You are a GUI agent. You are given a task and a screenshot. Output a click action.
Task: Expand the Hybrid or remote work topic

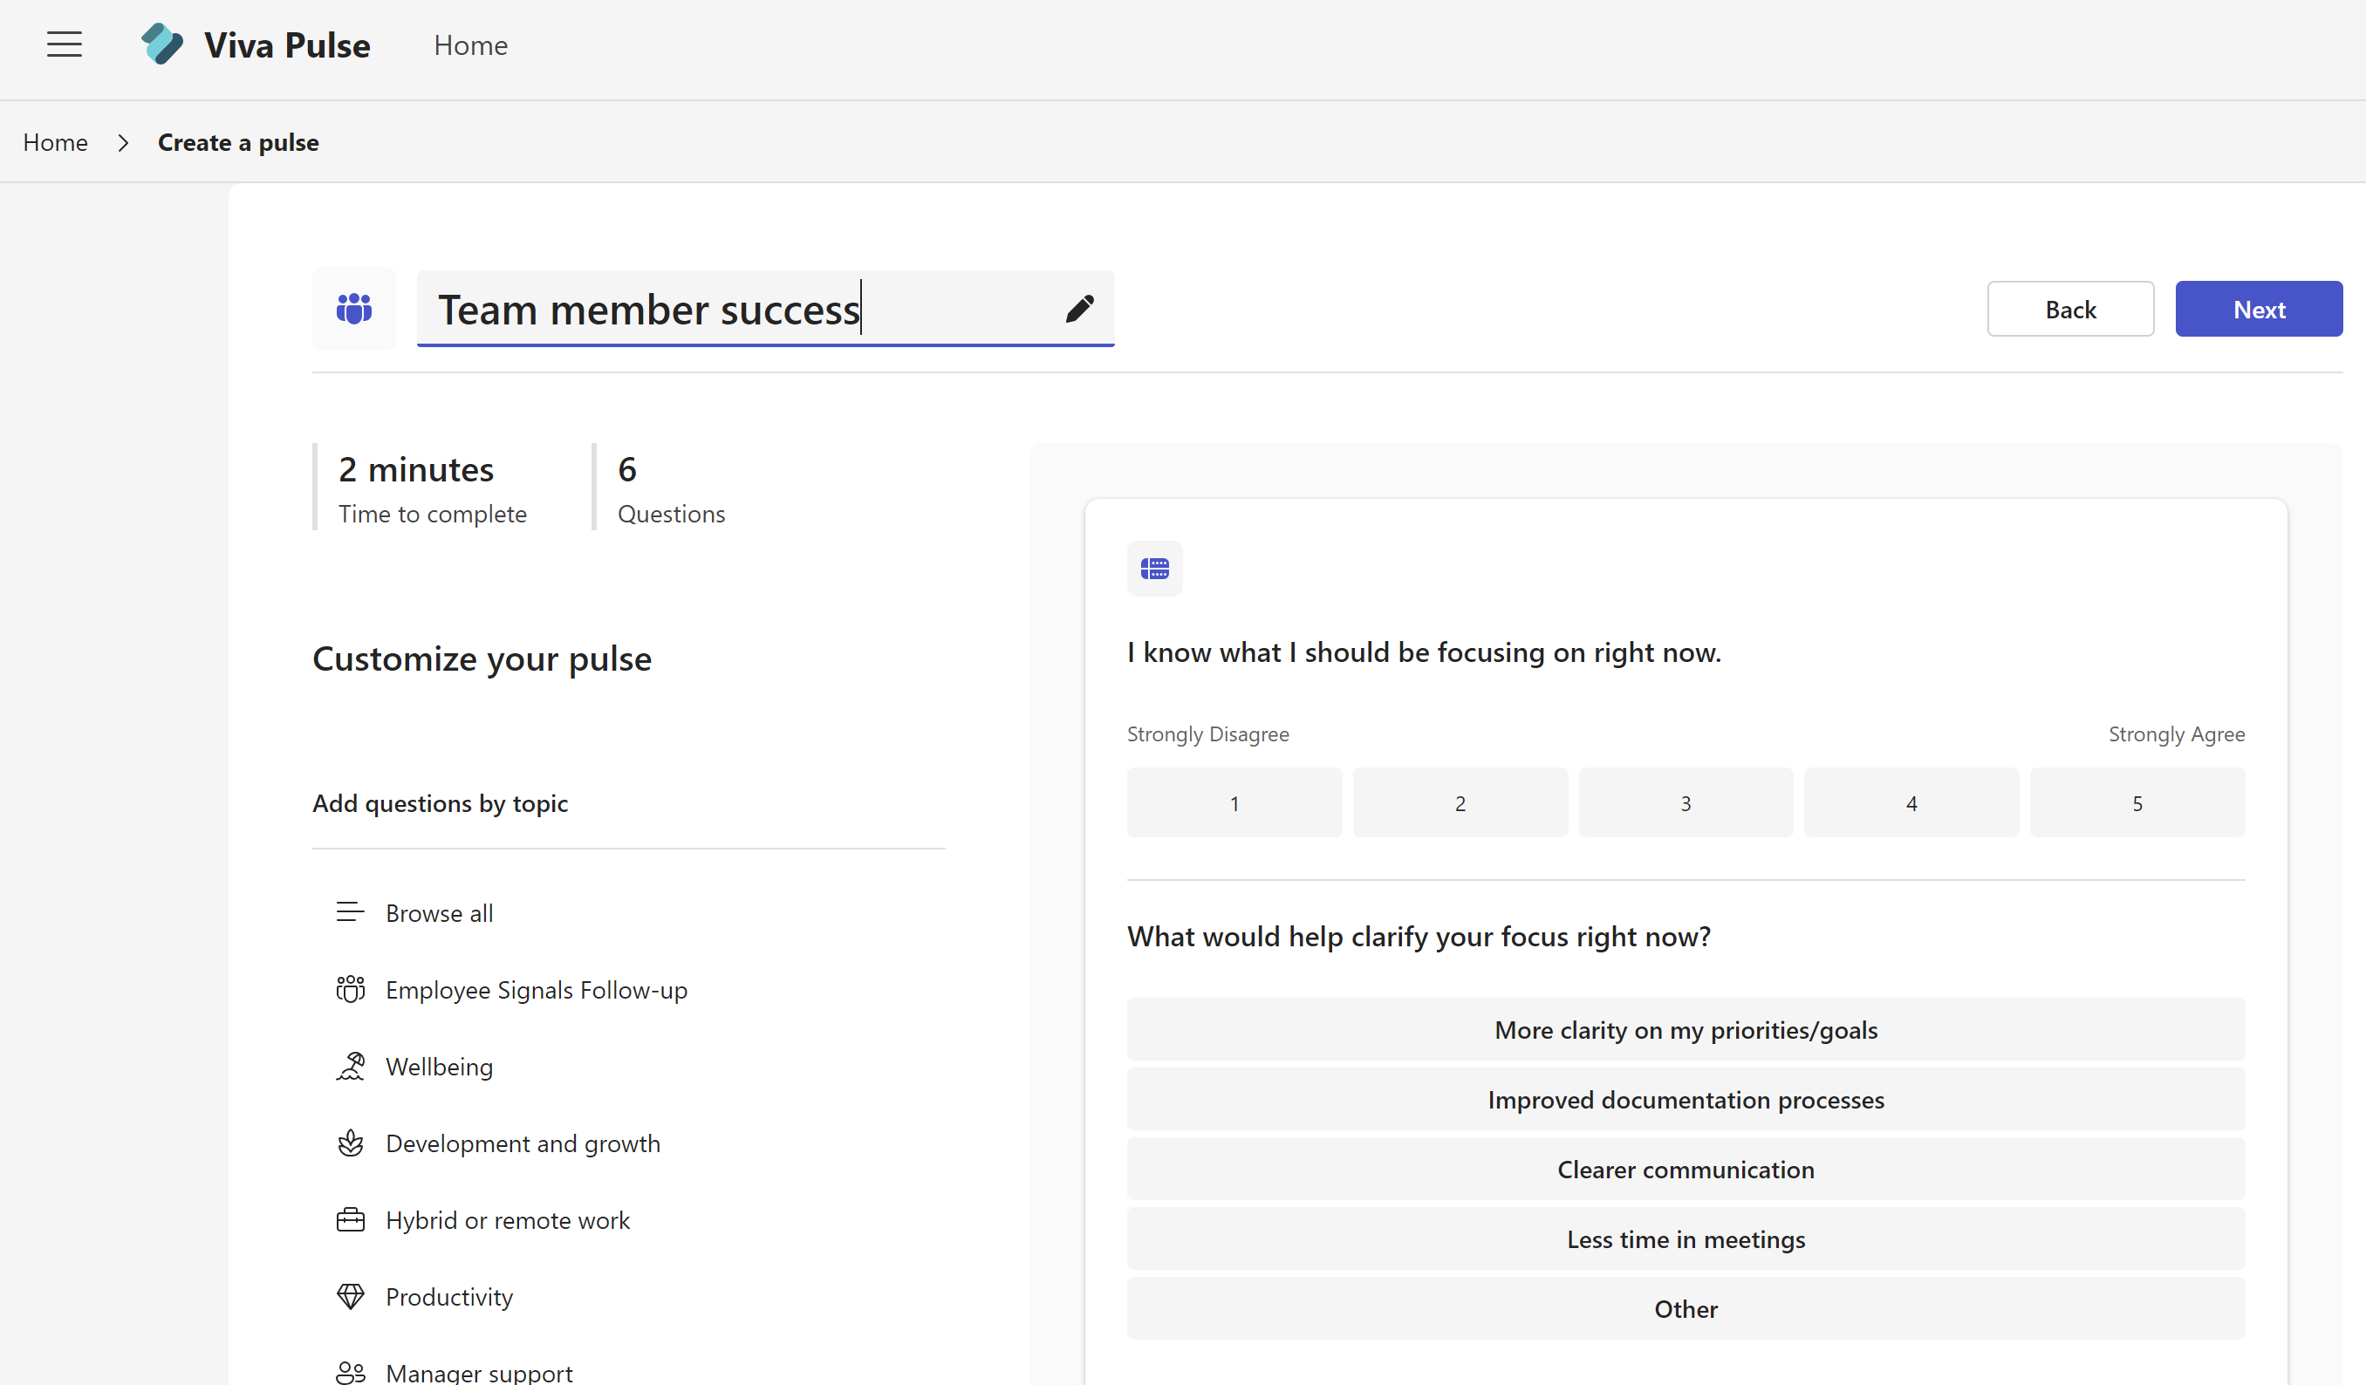[x=506, y=1218]
